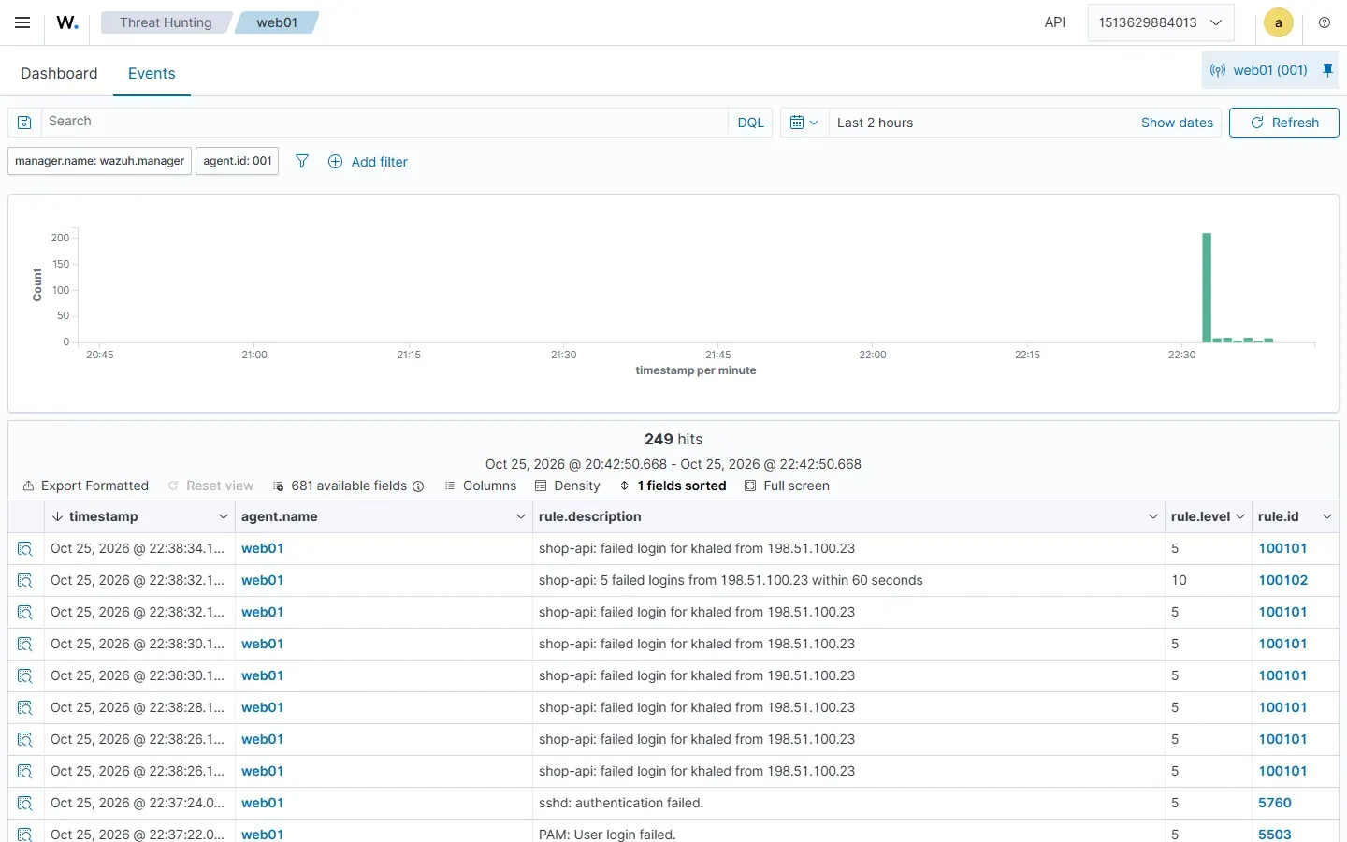
Task: Click the manager.name: wazuh.manager filter pill
Action: point(99,161)
